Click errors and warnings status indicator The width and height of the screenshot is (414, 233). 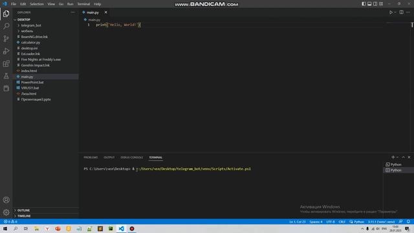pyautogui.click(x=10, y=221)
